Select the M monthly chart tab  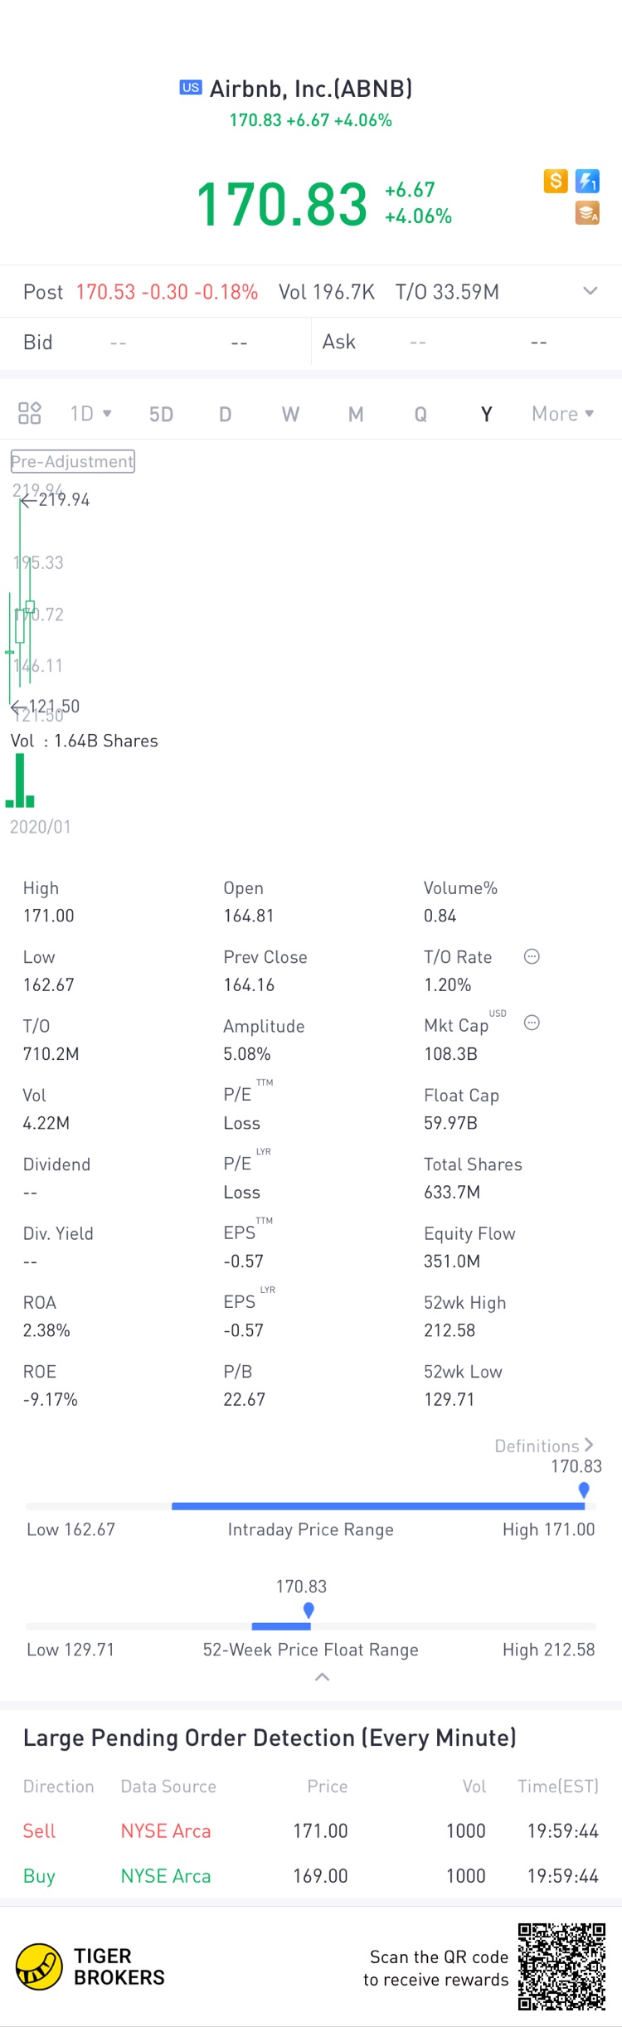[x=356, y=414]
